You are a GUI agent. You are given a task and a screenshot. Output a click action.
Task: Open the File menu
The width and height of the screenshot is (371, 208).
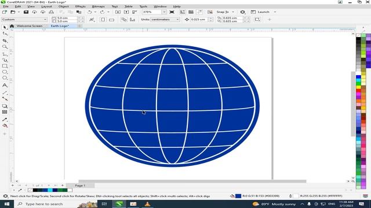point(6,6)
